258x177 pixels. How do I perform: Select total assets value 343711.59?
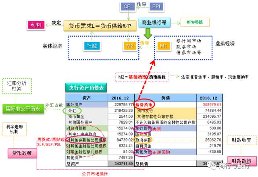pyautogui.click(x=124, y=164)
